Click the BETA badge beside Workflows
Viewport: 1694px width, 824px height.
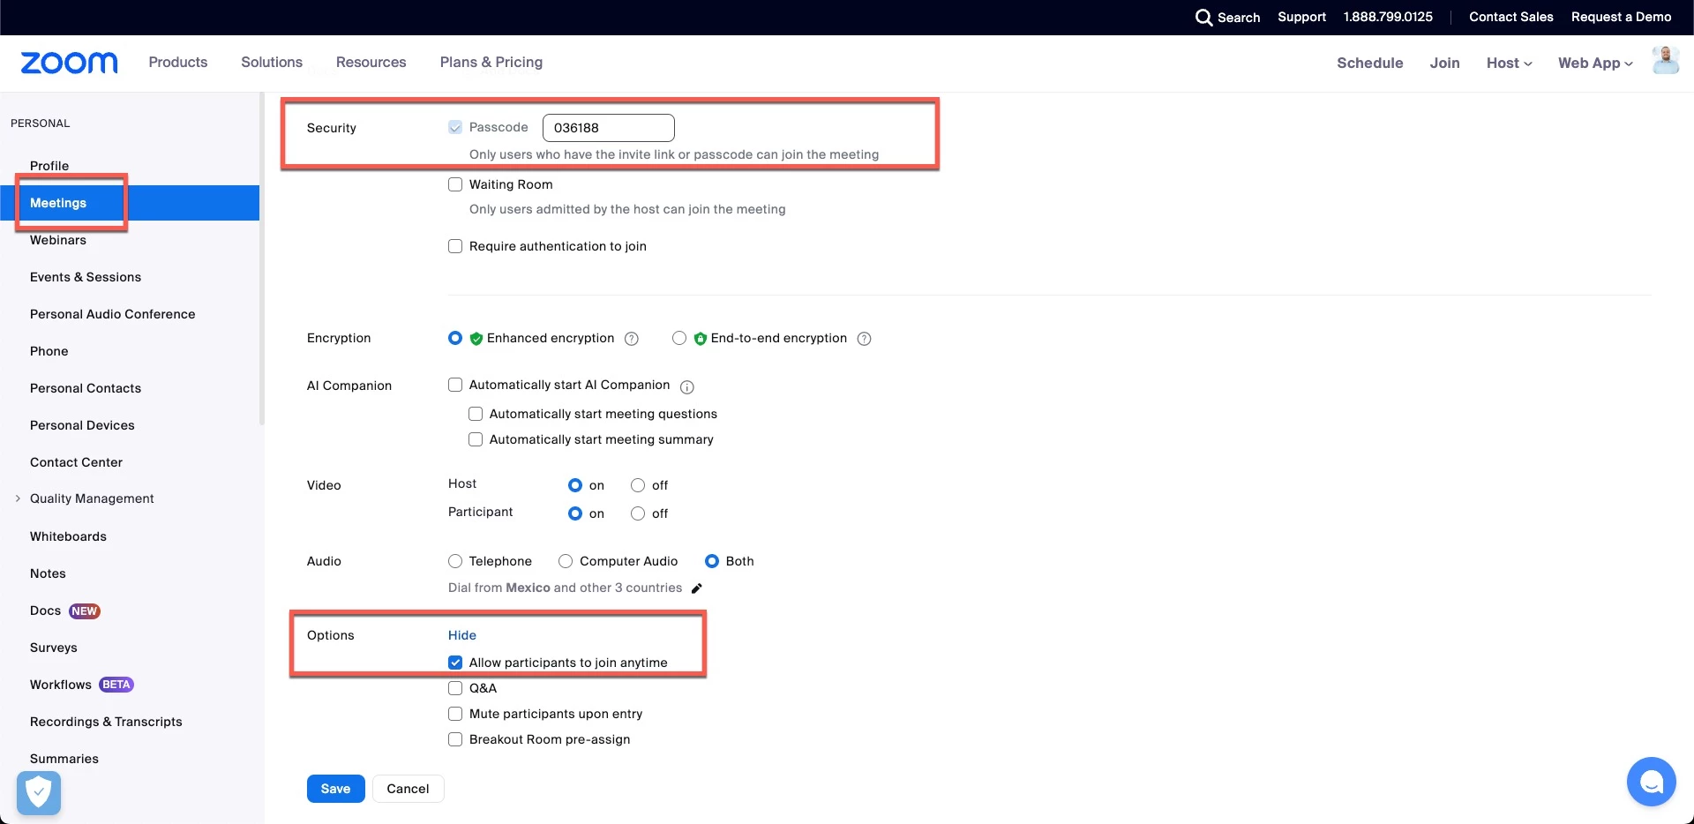(x=116, y=685)
